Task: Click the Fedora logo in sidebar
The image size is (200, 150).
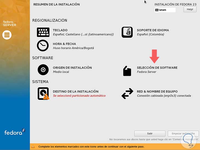Action: coord(15,132)
